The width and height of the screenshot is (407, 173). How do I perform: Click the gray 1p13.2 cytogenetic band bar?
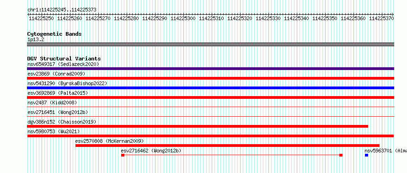point(210,44)
